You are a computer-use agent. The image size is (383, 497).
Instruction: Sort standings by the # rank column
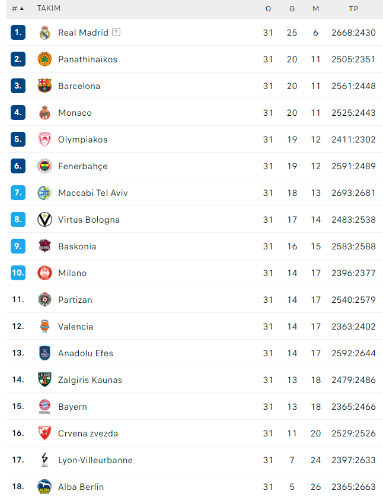tap(18, 9)
